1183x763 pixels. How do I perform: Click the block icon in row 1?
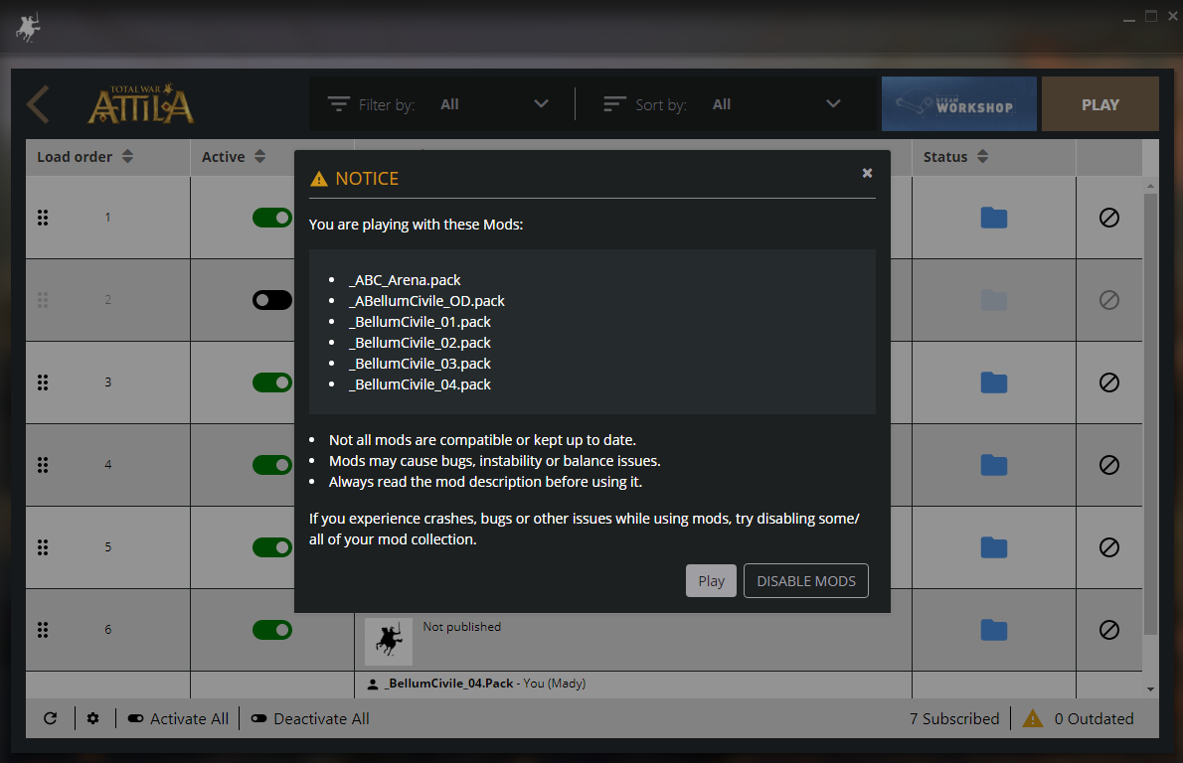[1109, 218]
